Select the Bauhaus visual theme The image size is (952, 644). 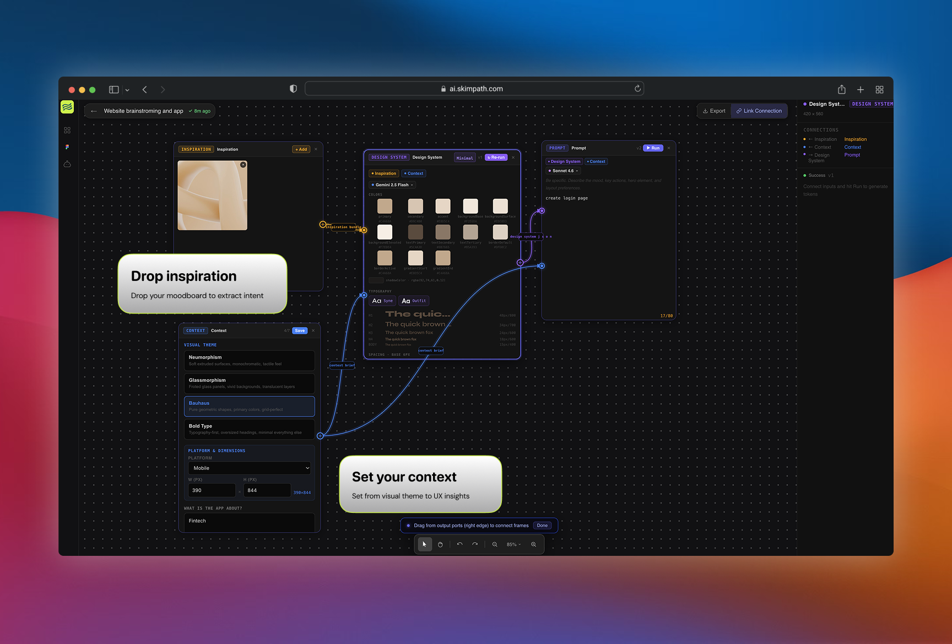pos(249,406)
